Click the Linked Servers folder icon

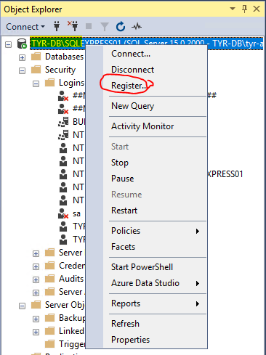pyautogui.click(x=50, y=331)
